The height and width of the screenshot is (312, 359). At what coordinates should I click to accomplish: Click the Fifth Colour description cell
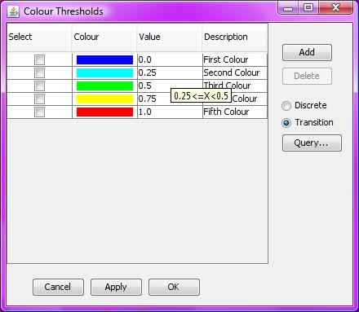[235, 112]
